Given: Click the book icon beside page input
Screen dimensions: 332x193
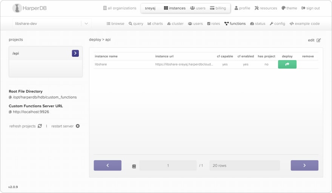Looking at the screenshot, I should (134, 166).
